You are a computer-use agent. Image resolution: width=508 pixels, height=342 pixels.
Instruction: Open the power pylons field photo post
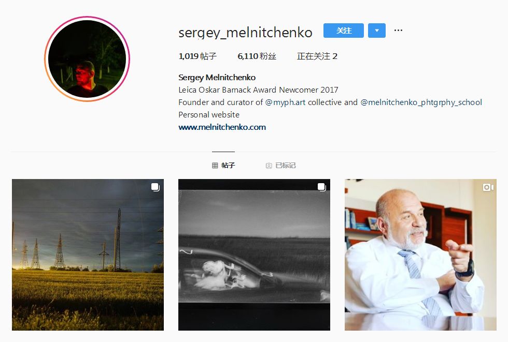(x=88, y=255)
